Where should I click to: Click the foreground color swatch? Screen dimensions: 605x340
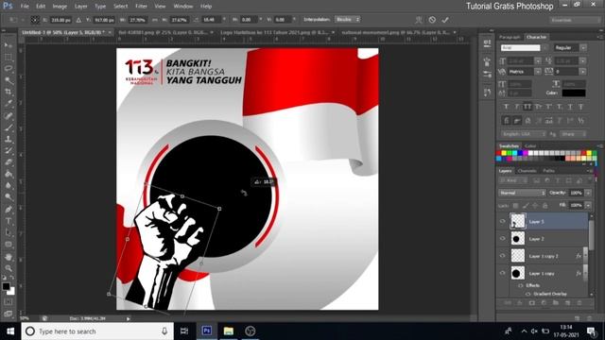click(x=6, y=286)
